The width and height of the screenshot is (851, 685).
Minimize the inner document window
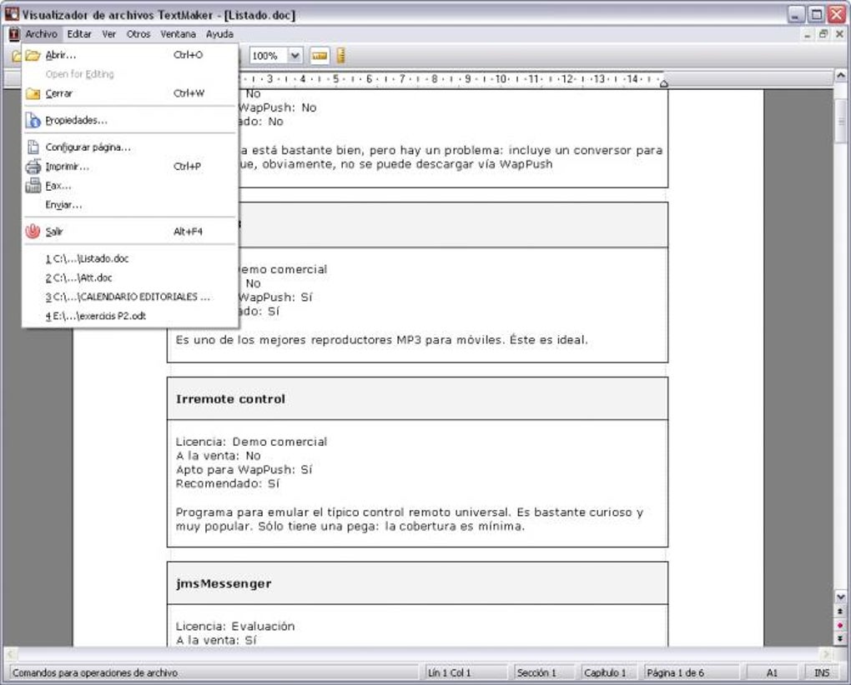(x=808, y=34)
